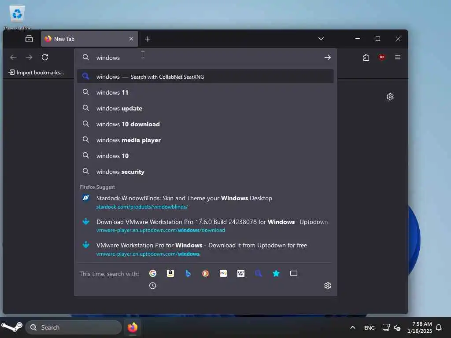The width and height of the screenshot is (451, 338).
Task: Search in Bookmarks via star icon
Action: tap(276, 273)
